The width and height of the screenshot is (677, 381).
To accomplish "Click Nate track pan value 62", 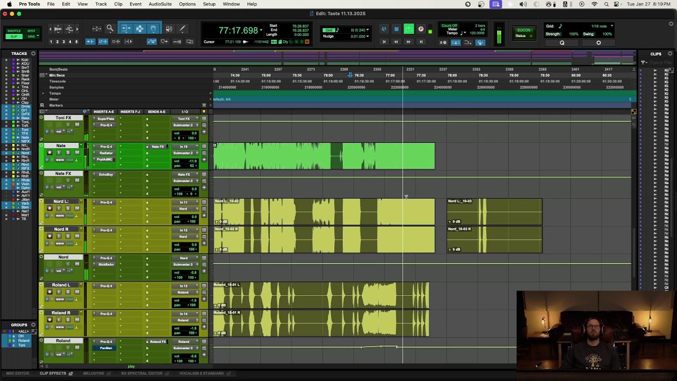I will click(x=191, y=166).
